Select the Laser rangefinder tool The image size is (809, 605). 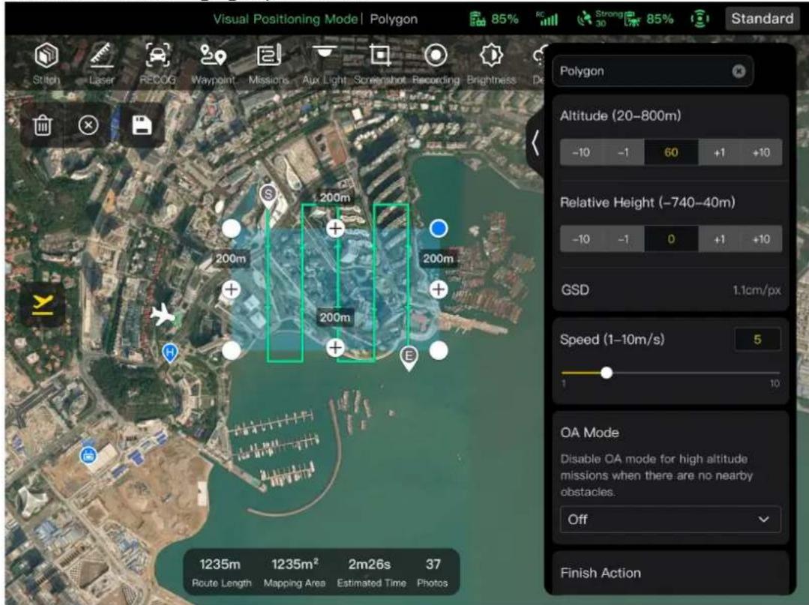102,63
